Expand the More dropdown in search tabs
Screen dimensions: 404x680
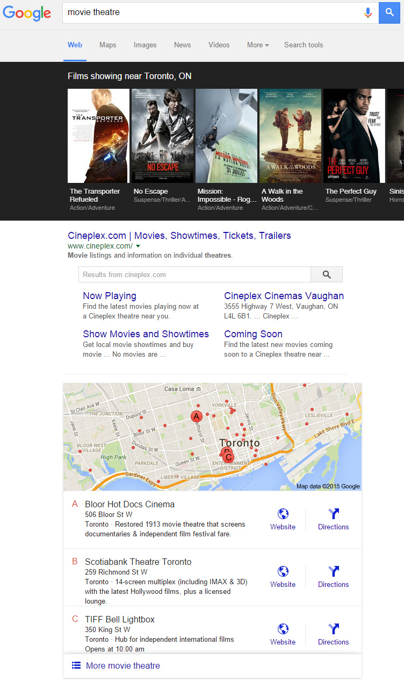258,45
